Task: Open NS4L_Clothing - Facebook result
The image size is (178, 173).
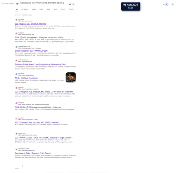Action: [x=26, y=78]
